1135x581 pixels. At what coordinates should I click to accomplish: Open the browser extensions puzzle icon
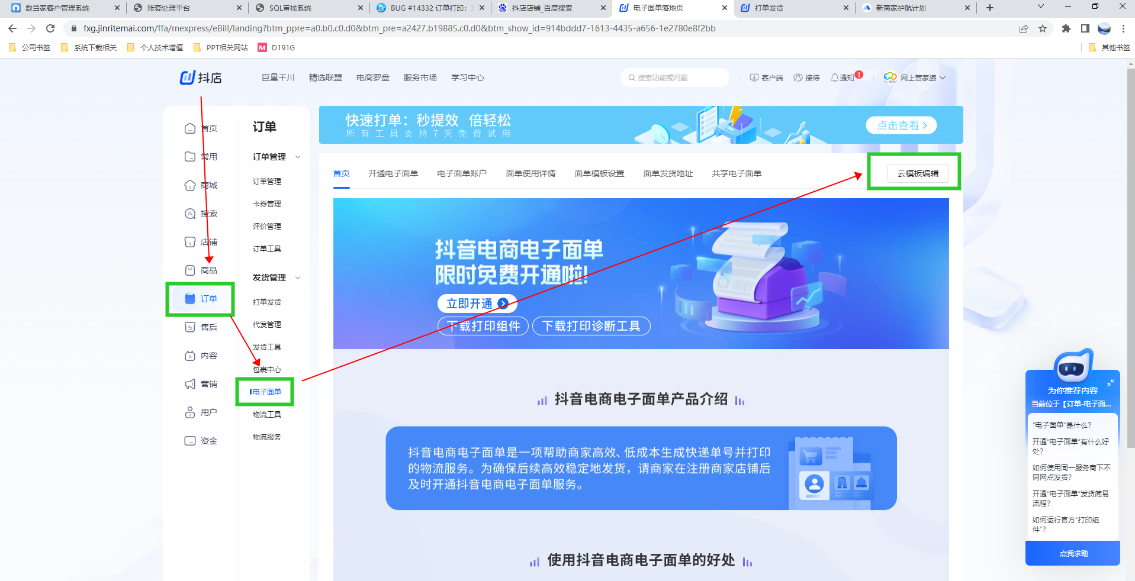tap(1066, 28)
